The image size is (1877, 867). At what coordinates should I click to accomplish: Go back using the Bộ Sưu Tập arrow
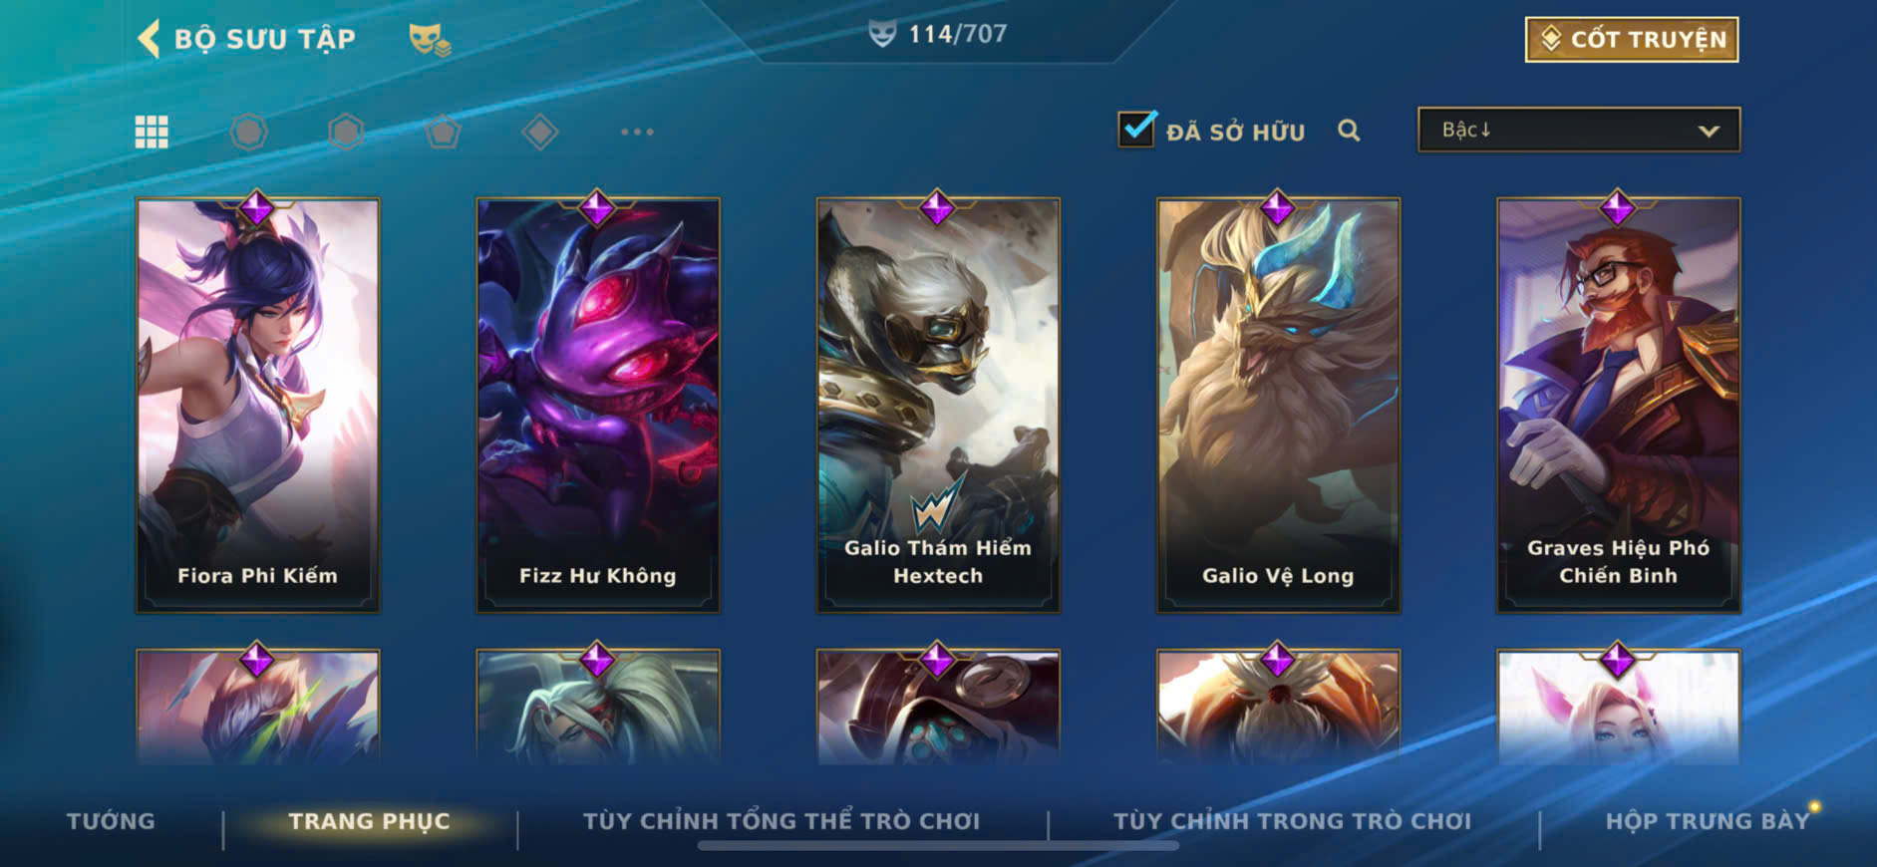point(149,39)
